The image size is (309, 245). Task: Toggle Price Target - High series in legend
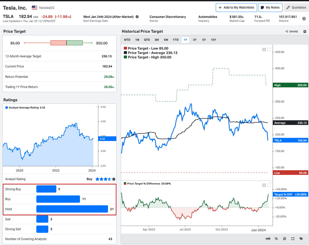[147, 57]
